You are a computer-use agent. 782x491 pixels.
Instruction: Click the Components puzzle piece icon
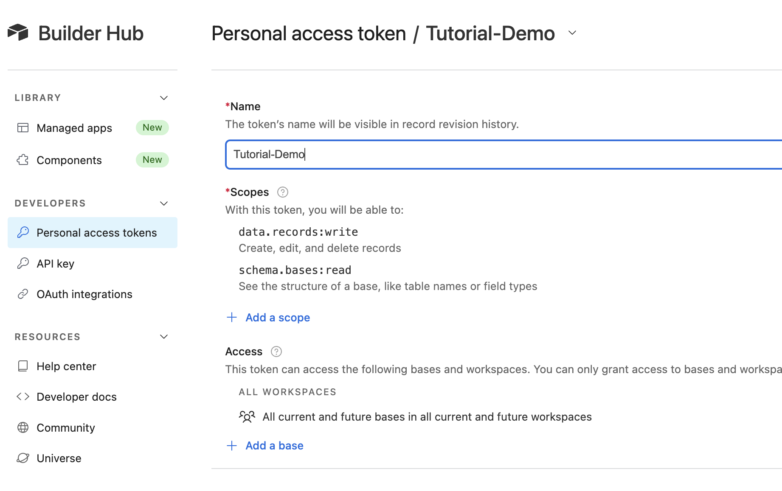click(x=23, y=160)
